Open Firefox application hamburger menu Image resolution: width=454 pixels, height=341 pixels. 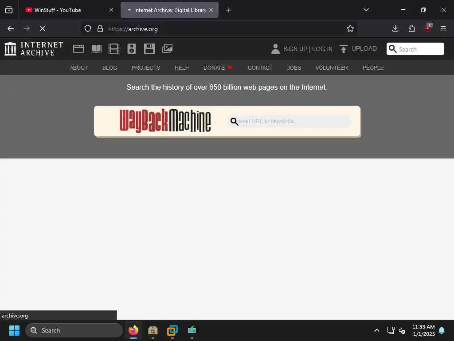coord(443,28)
